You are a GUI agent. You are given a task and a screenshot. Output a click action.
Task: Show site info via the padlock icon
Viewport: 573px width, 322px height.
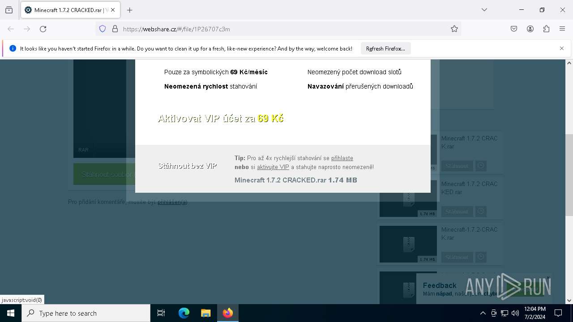[x=115, y=29]
